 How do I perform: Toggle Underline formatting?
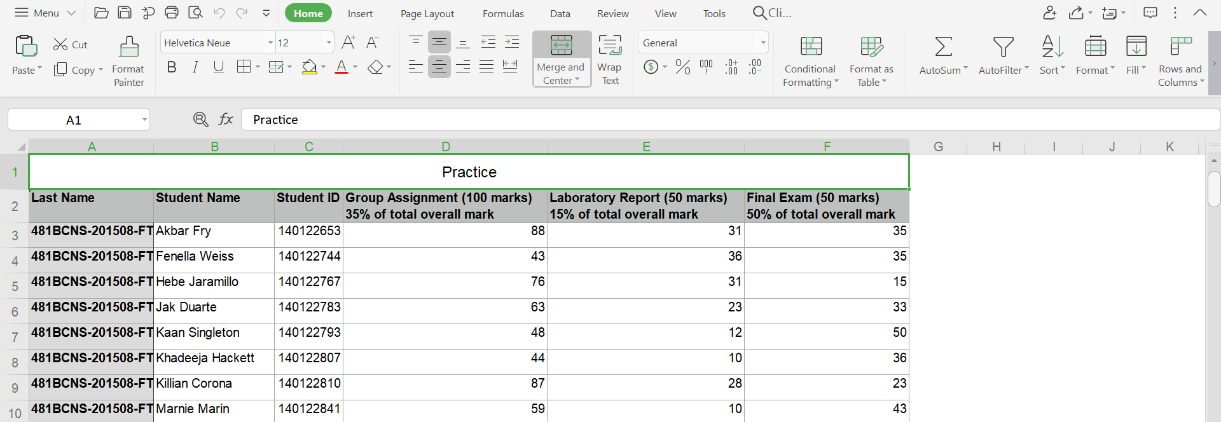[219, 67]
